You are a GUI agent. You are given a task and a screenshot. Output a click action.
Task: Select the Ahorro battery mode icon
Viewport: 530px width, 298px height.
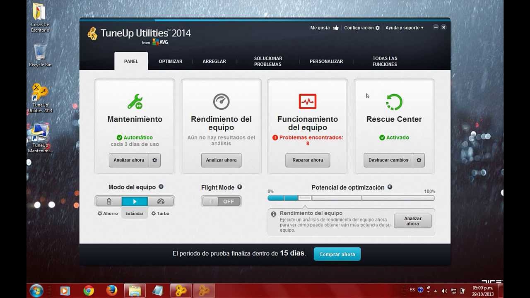[108, 201]
